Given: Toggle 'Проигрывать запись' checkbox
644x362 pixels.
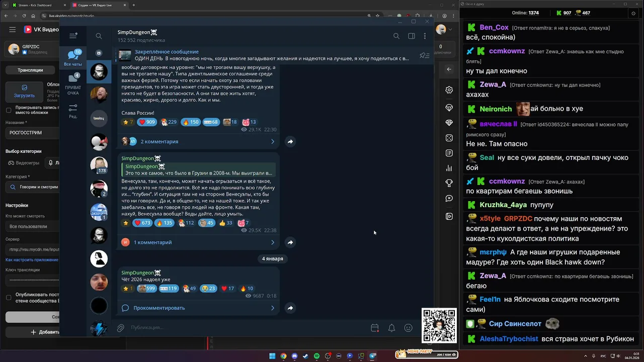Looking at the screenshot, I should 9,110.
